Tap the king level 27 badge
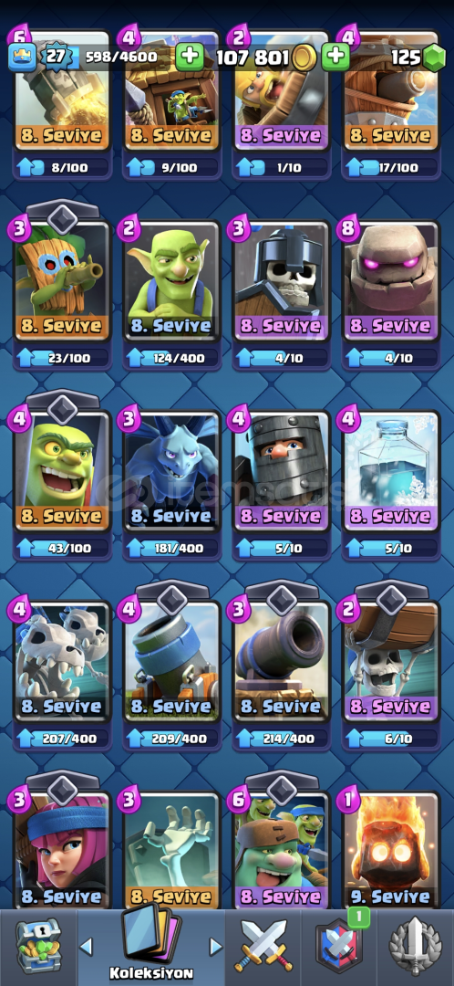454x986 pixels. [56, 58]
